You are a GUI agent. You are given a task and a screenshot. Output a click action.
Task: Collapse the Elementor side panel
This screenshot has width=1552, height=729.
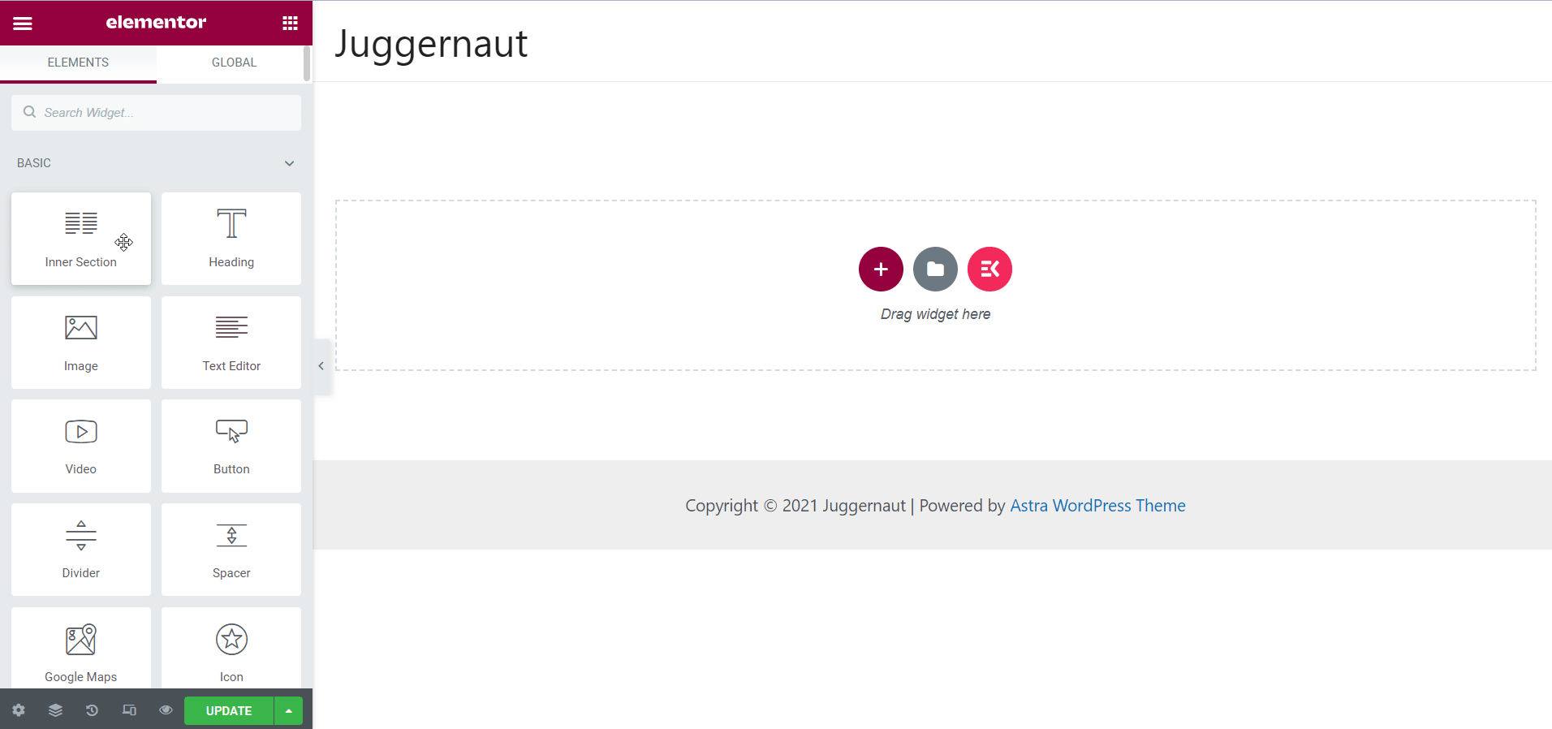click(321, 366)
